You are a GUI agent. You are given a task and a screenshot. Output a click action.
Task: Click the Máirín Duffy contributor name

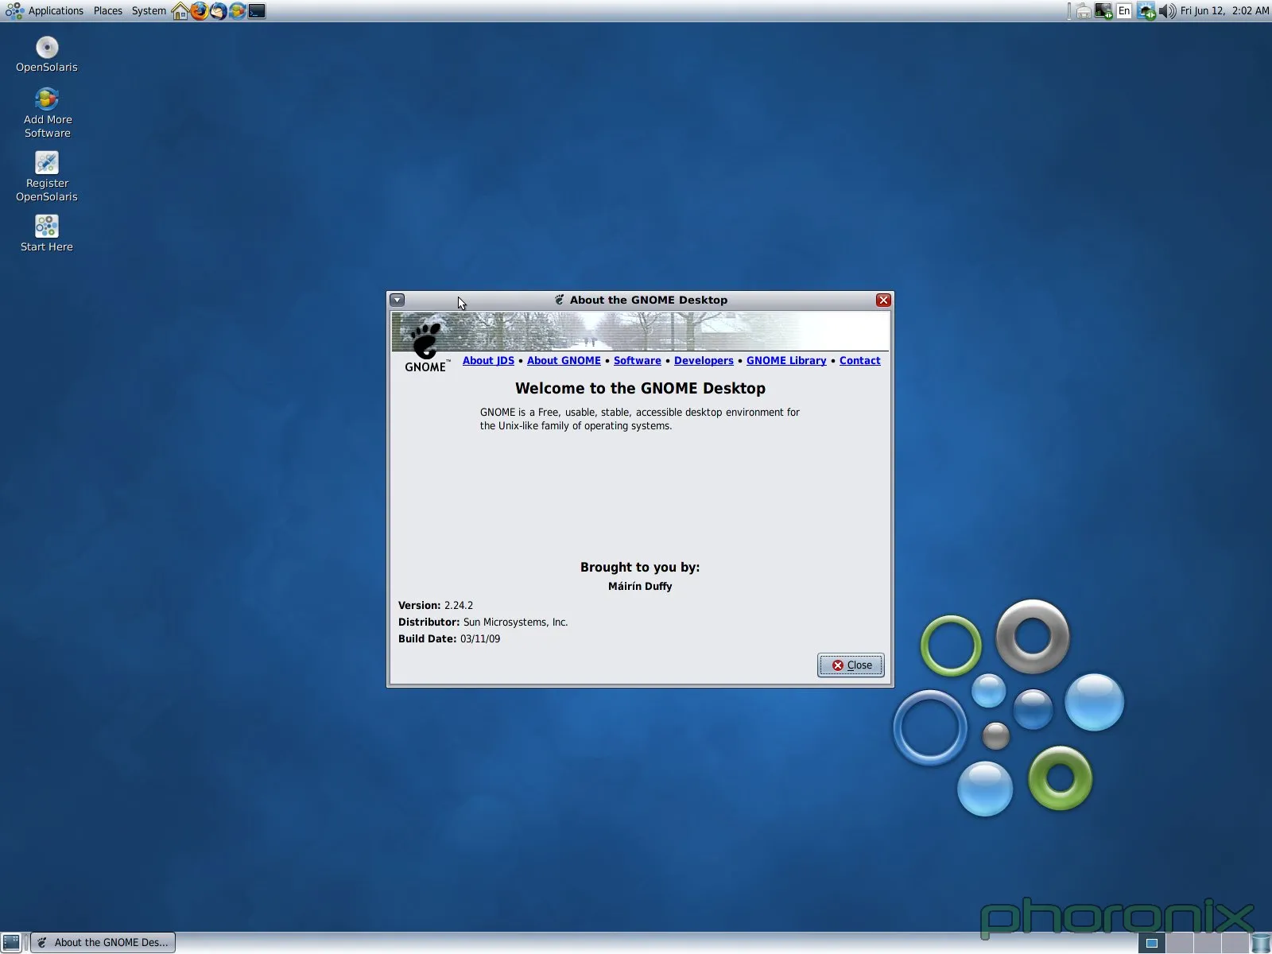click(640, 587)
